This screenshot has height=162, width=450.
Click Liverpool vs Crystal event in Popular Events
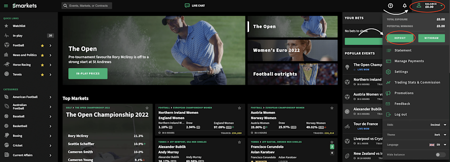pyautogui.click(x=363, y=141)
